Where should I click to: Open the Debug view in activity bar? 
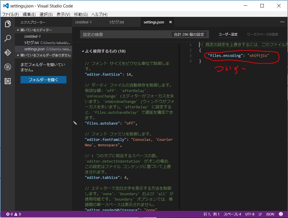tap(8, 67)
